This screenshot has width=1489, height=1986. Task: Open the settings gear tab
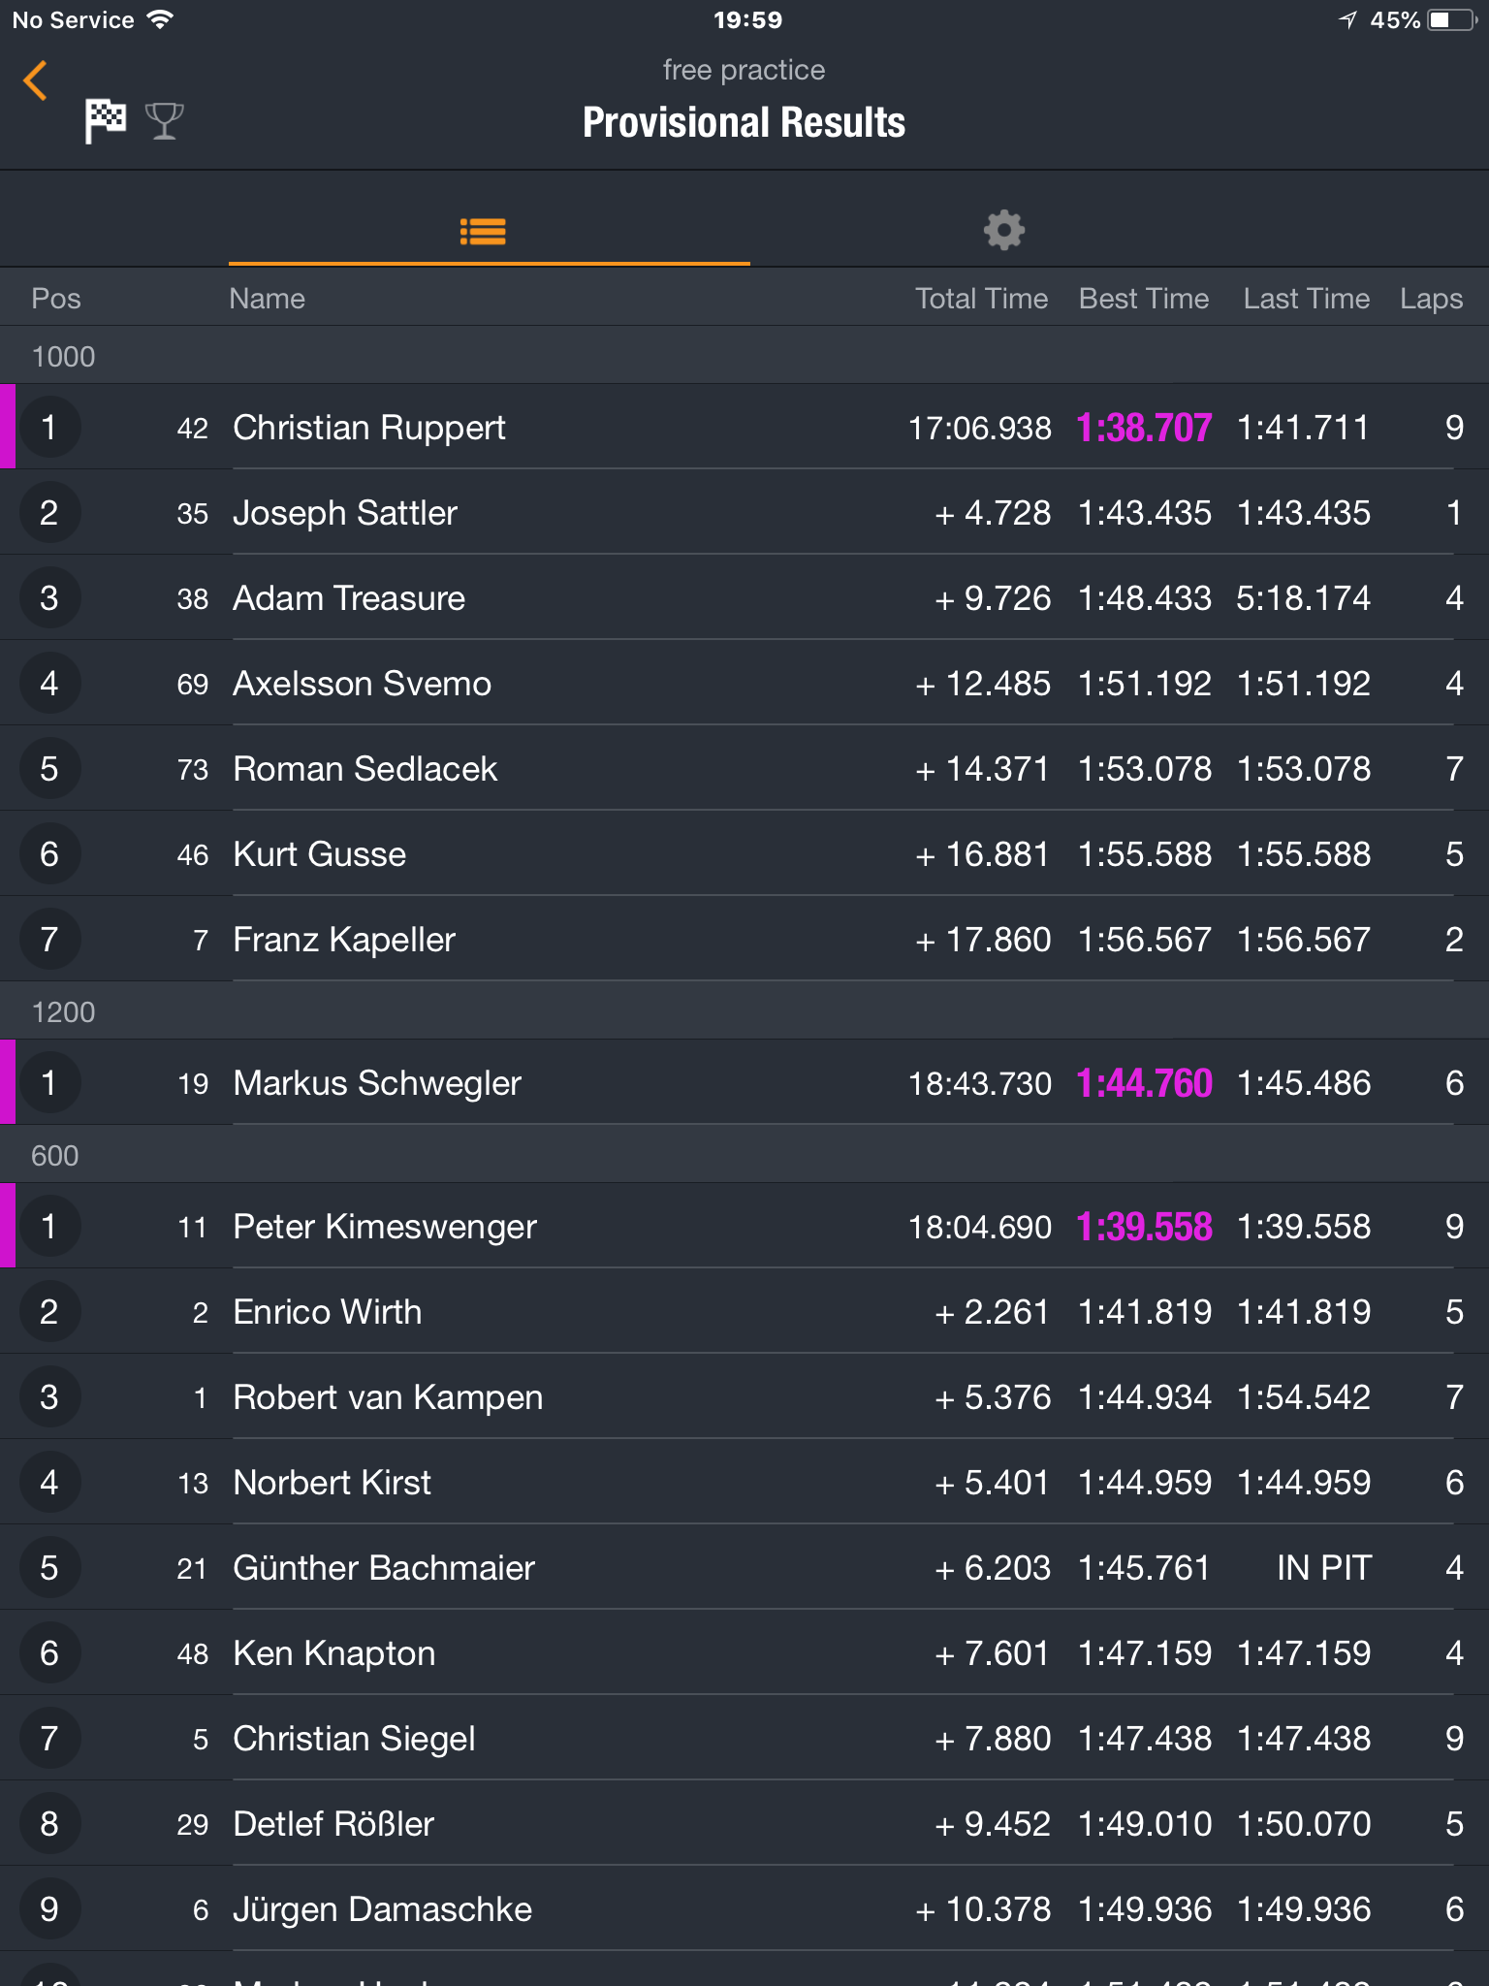1004,231
